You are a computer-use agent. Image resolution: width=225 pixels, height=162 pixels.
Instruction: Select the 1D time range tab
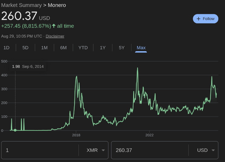(6, 48)
